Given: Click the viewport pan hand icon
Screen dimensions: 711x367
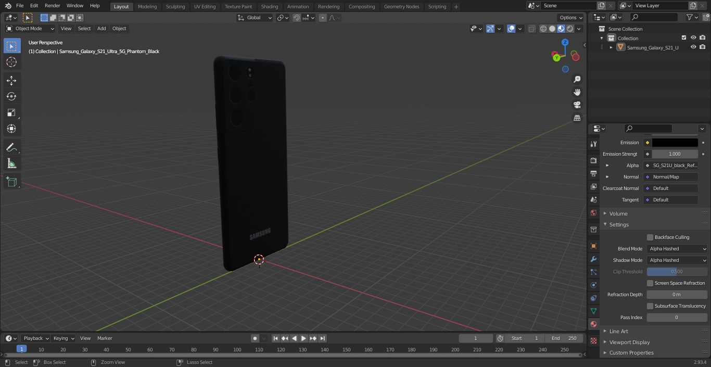Looking at the screenshot, I should tap(577, 92).
